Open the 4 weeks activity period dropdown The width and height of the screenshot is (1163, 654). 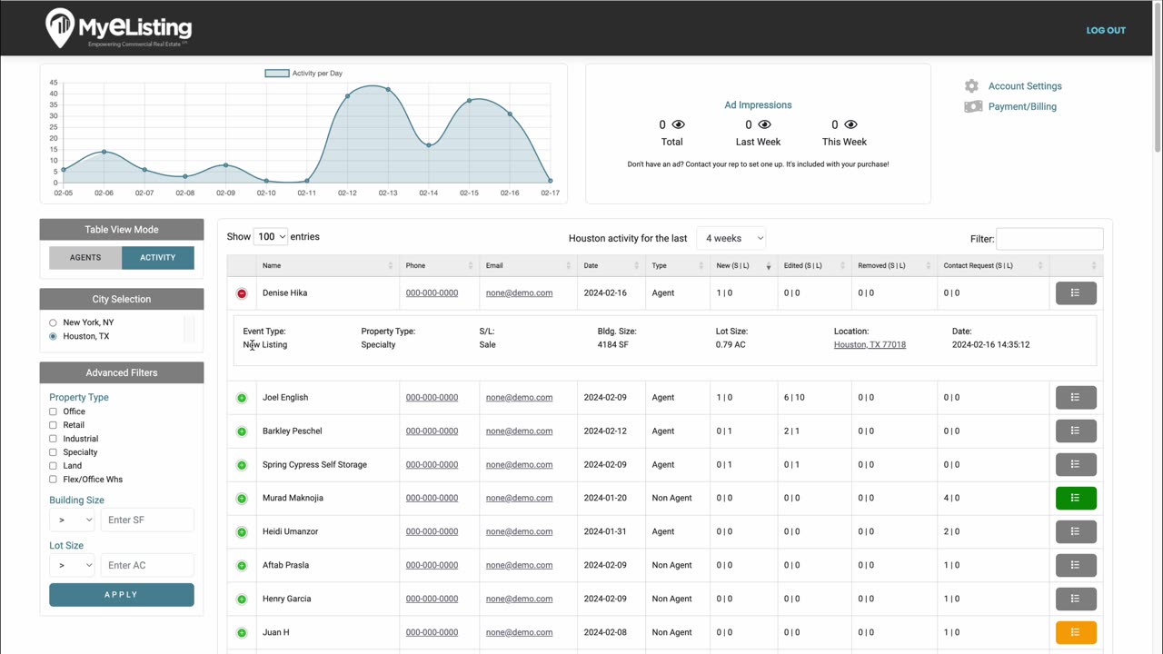(731, 238)
